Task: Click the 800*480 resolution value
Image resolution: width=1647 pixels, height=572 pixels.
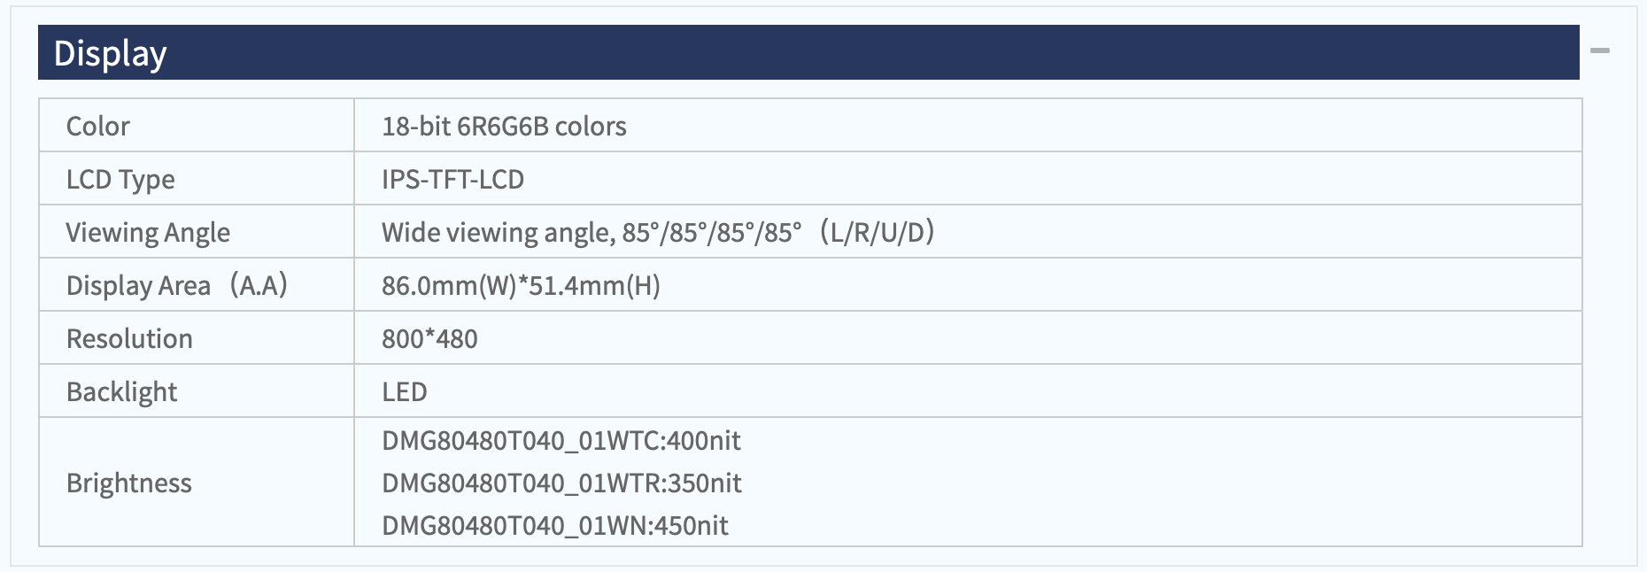Action: 429,338
